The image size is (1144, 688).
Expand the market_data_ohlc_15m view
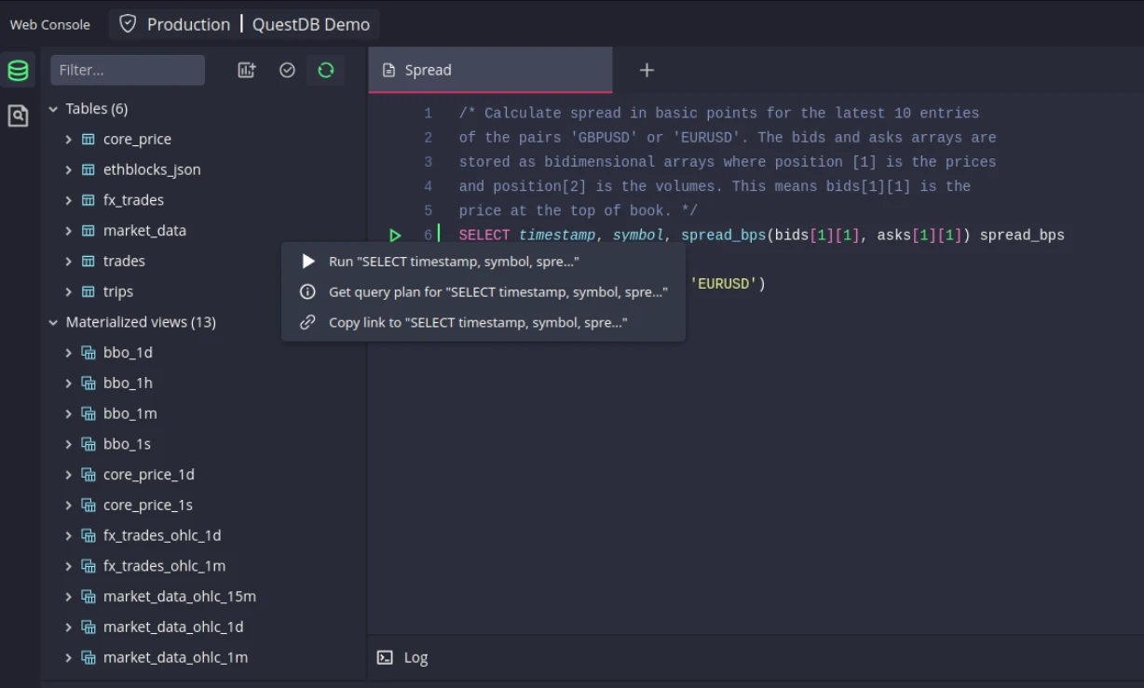(68, 596)
